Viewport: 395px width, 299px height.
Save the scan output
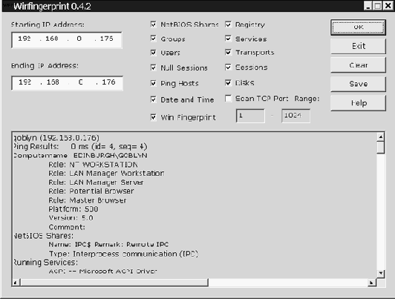pos(358,84)
